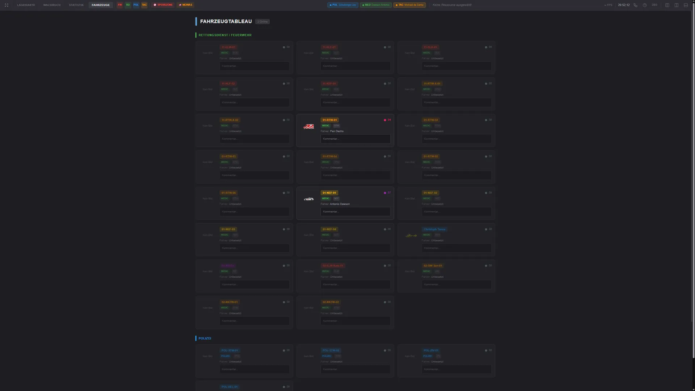Switch to the Wachbuch tab
This screenshot has height=391, width=695.
[x=52, y=5]
